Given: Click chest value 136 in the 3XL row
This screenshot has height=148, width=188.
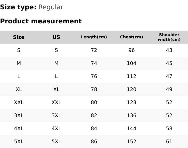Looking at the screenshot, I should tap(132, 115).
